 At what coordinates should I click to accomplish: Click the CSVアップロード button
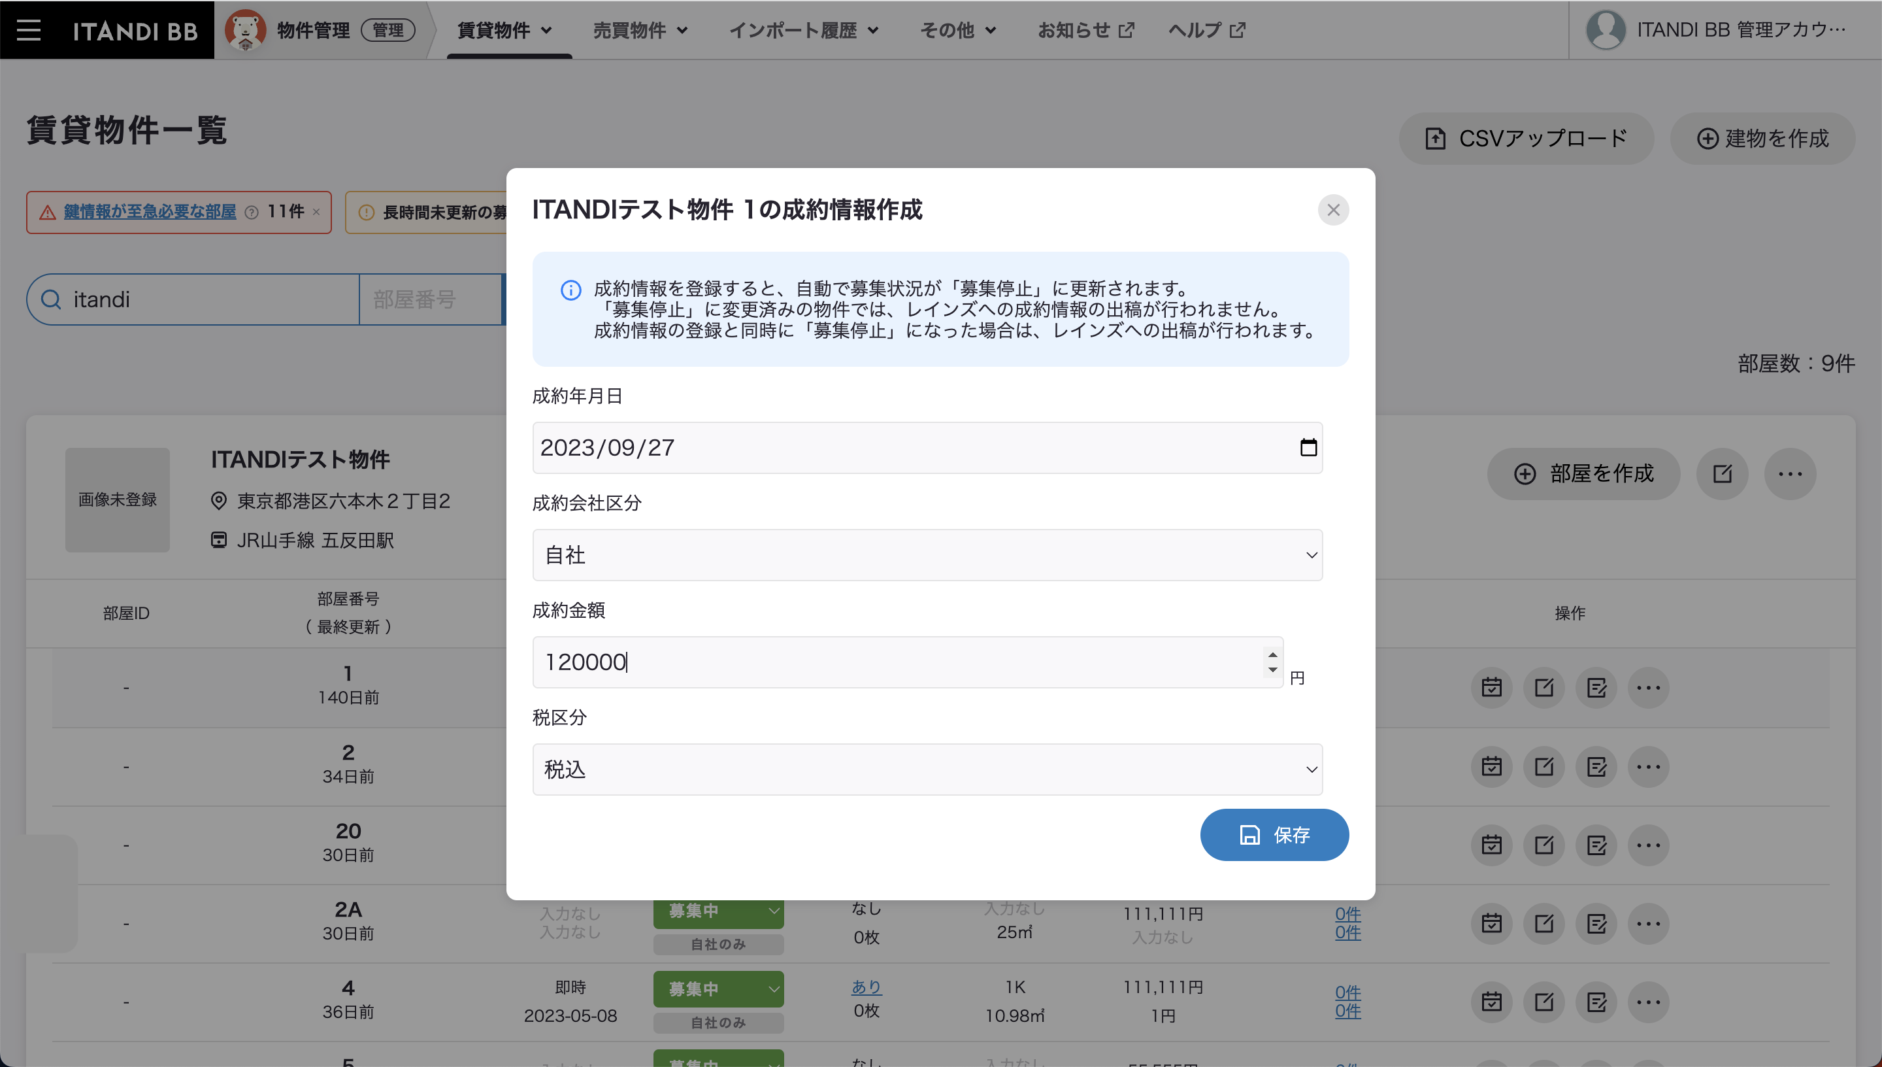point(1526,139)
